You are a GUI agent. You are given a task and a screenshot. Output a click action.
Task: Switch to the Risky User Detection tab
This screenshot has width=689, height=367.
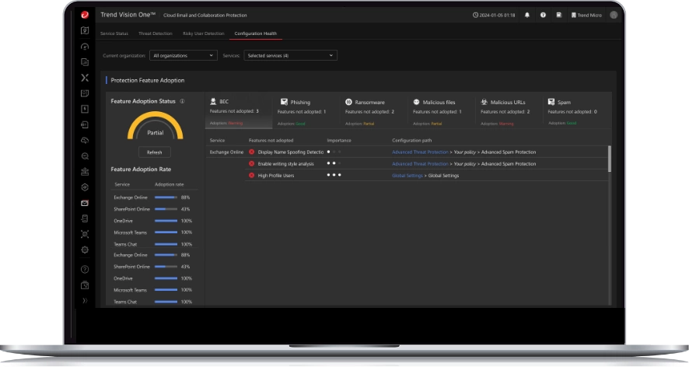tap(204, 33)
